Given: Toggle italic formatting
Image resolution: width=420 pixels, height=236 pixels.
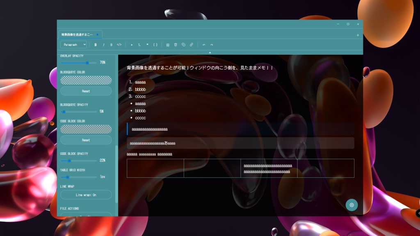Looking at the screenshot, I should coord(103,45).
